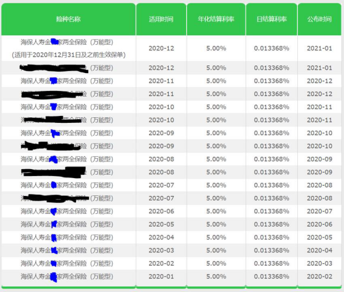Select 适用时间 2020-12 in the blacked-out-name row
The height and width of the screenshot is (292, 344).
pos(161,68)
